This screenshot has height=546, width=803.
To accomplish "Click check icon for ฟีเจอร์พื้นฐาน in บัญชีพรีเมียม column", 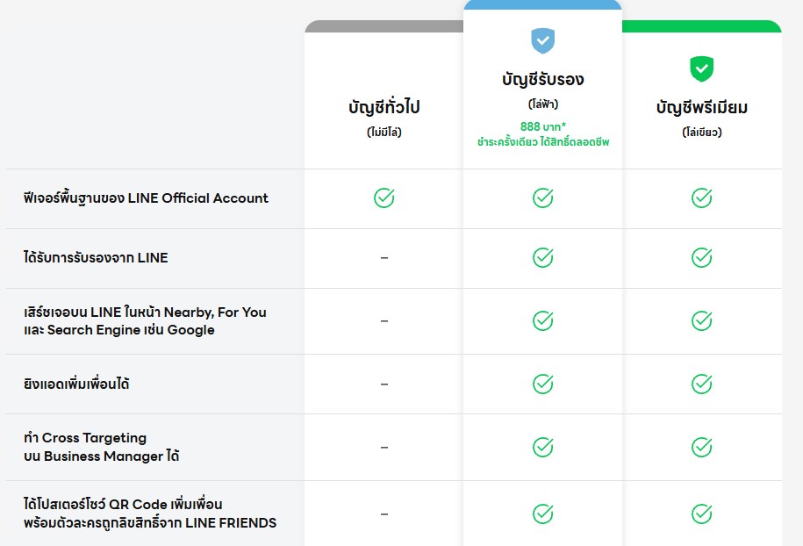I will (x=701, y=198).
